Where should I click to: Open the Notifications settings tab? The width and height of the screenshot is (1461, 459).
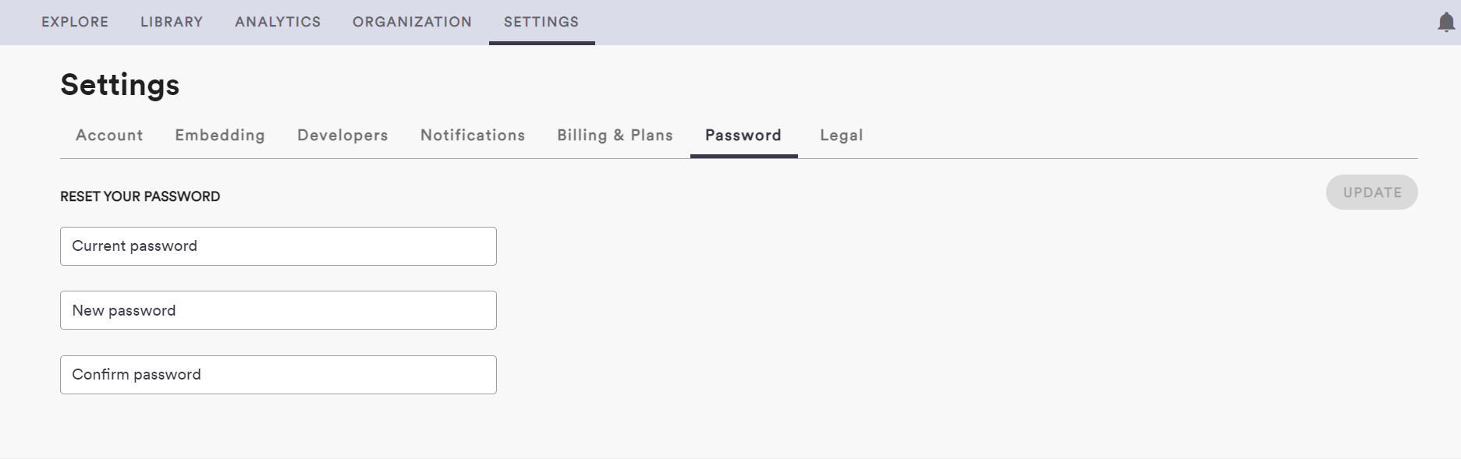click(x=473, y=135)
